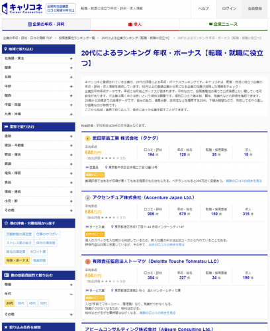The height and width of the screenshot is (331, 270).
Task: Open the アクセンチュア株式会社 company link
Action: click(x=143, y=198)
